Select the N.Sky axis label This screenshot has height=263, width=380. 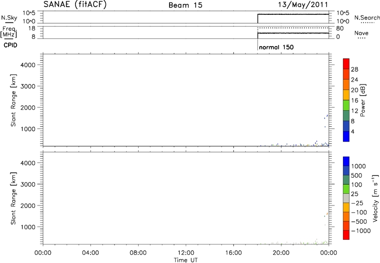point(9,18)
